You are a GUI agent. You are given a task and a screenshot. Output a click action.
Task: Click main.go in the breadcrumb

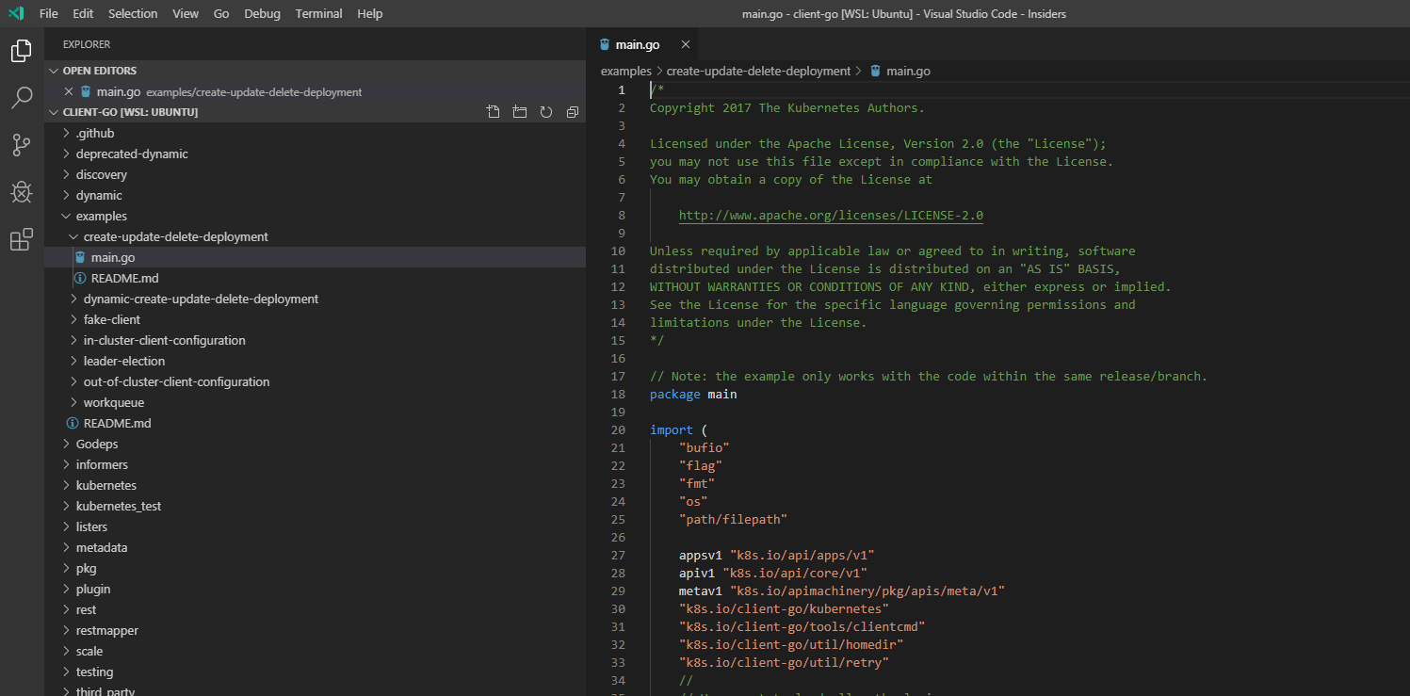point(908,71)
